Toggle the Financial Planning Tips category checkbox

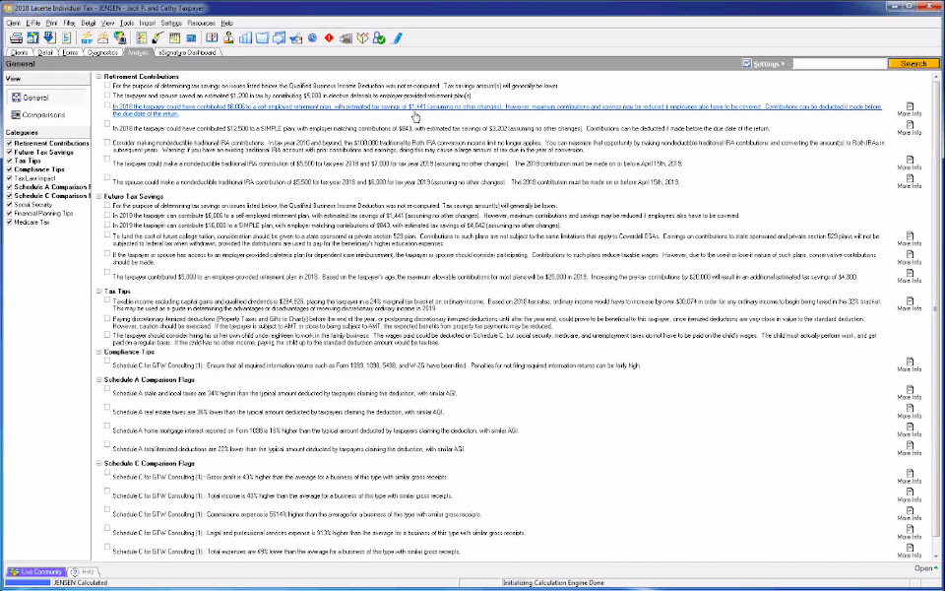click(9, 214)
